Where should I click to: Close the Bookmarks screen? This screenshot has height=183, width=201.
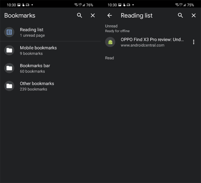93,16
